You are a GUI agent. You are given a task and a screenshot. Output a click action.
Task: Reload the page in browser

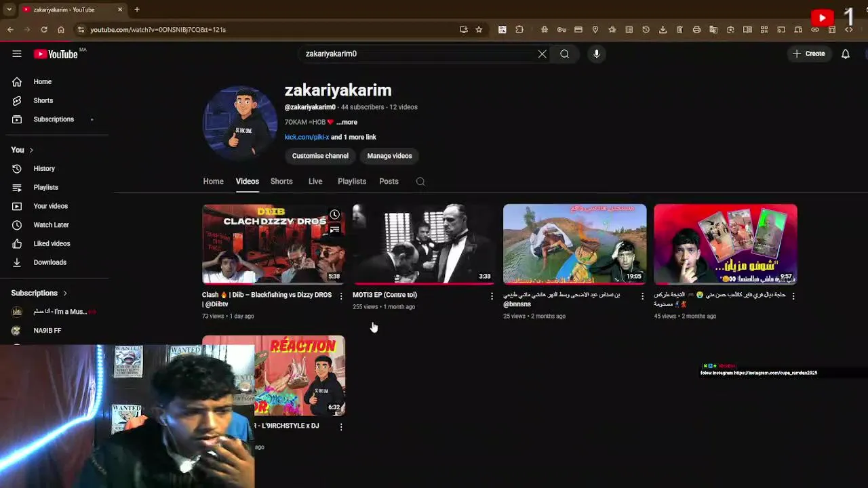pyautogui.click(x=44, y=30)
